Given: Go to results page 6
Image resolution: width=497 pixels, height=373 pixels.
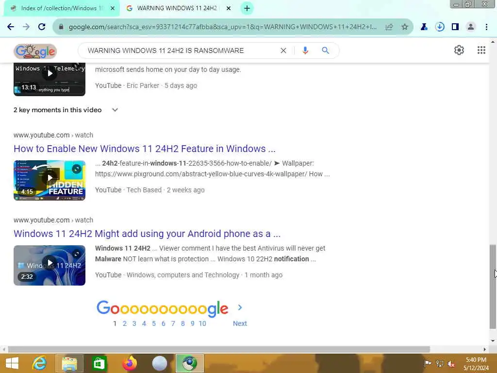Looking at the screenshot, I should coord(163,323).
